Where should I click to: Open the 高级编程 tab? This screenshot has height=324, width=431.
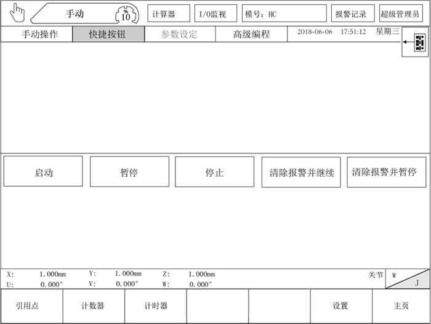251,34
